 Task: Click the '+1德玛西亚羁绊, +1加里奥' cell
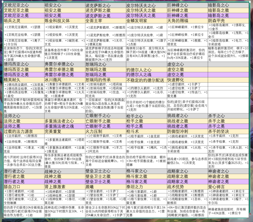point(24,84)
